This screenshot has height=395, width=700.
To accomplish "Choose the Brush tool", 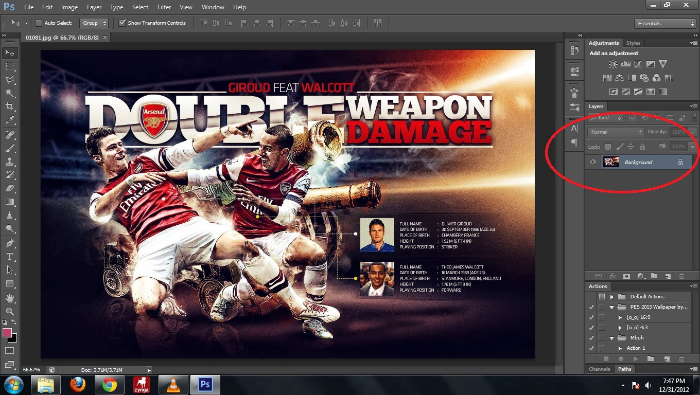I will point(9,148).
